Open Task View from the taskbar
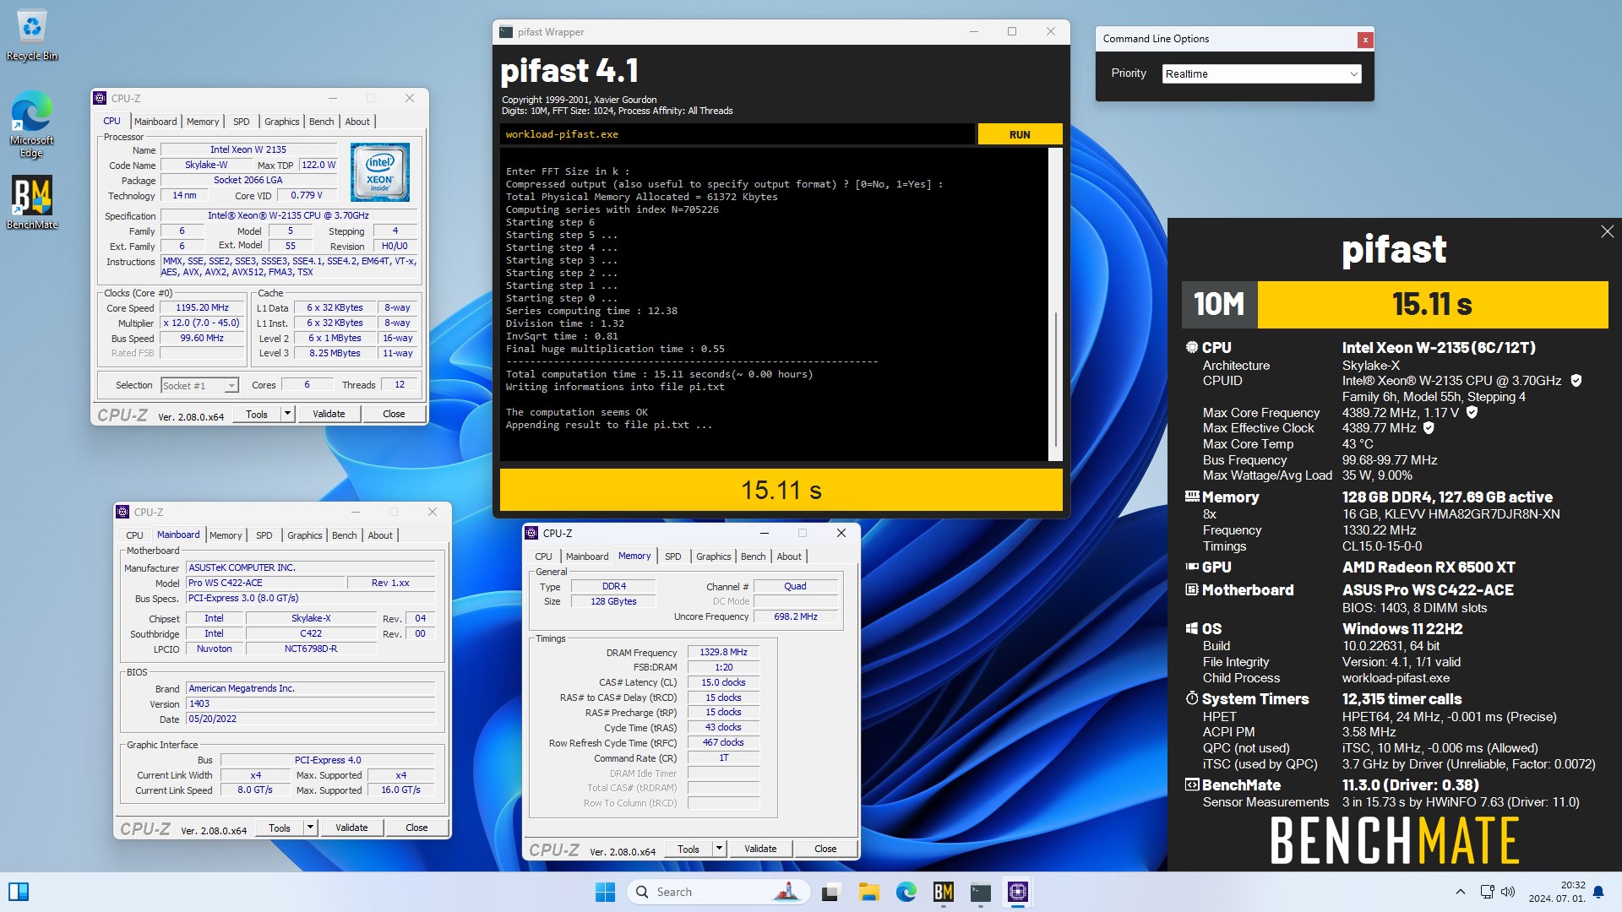The image size is (1622, 912). [831, 892]
